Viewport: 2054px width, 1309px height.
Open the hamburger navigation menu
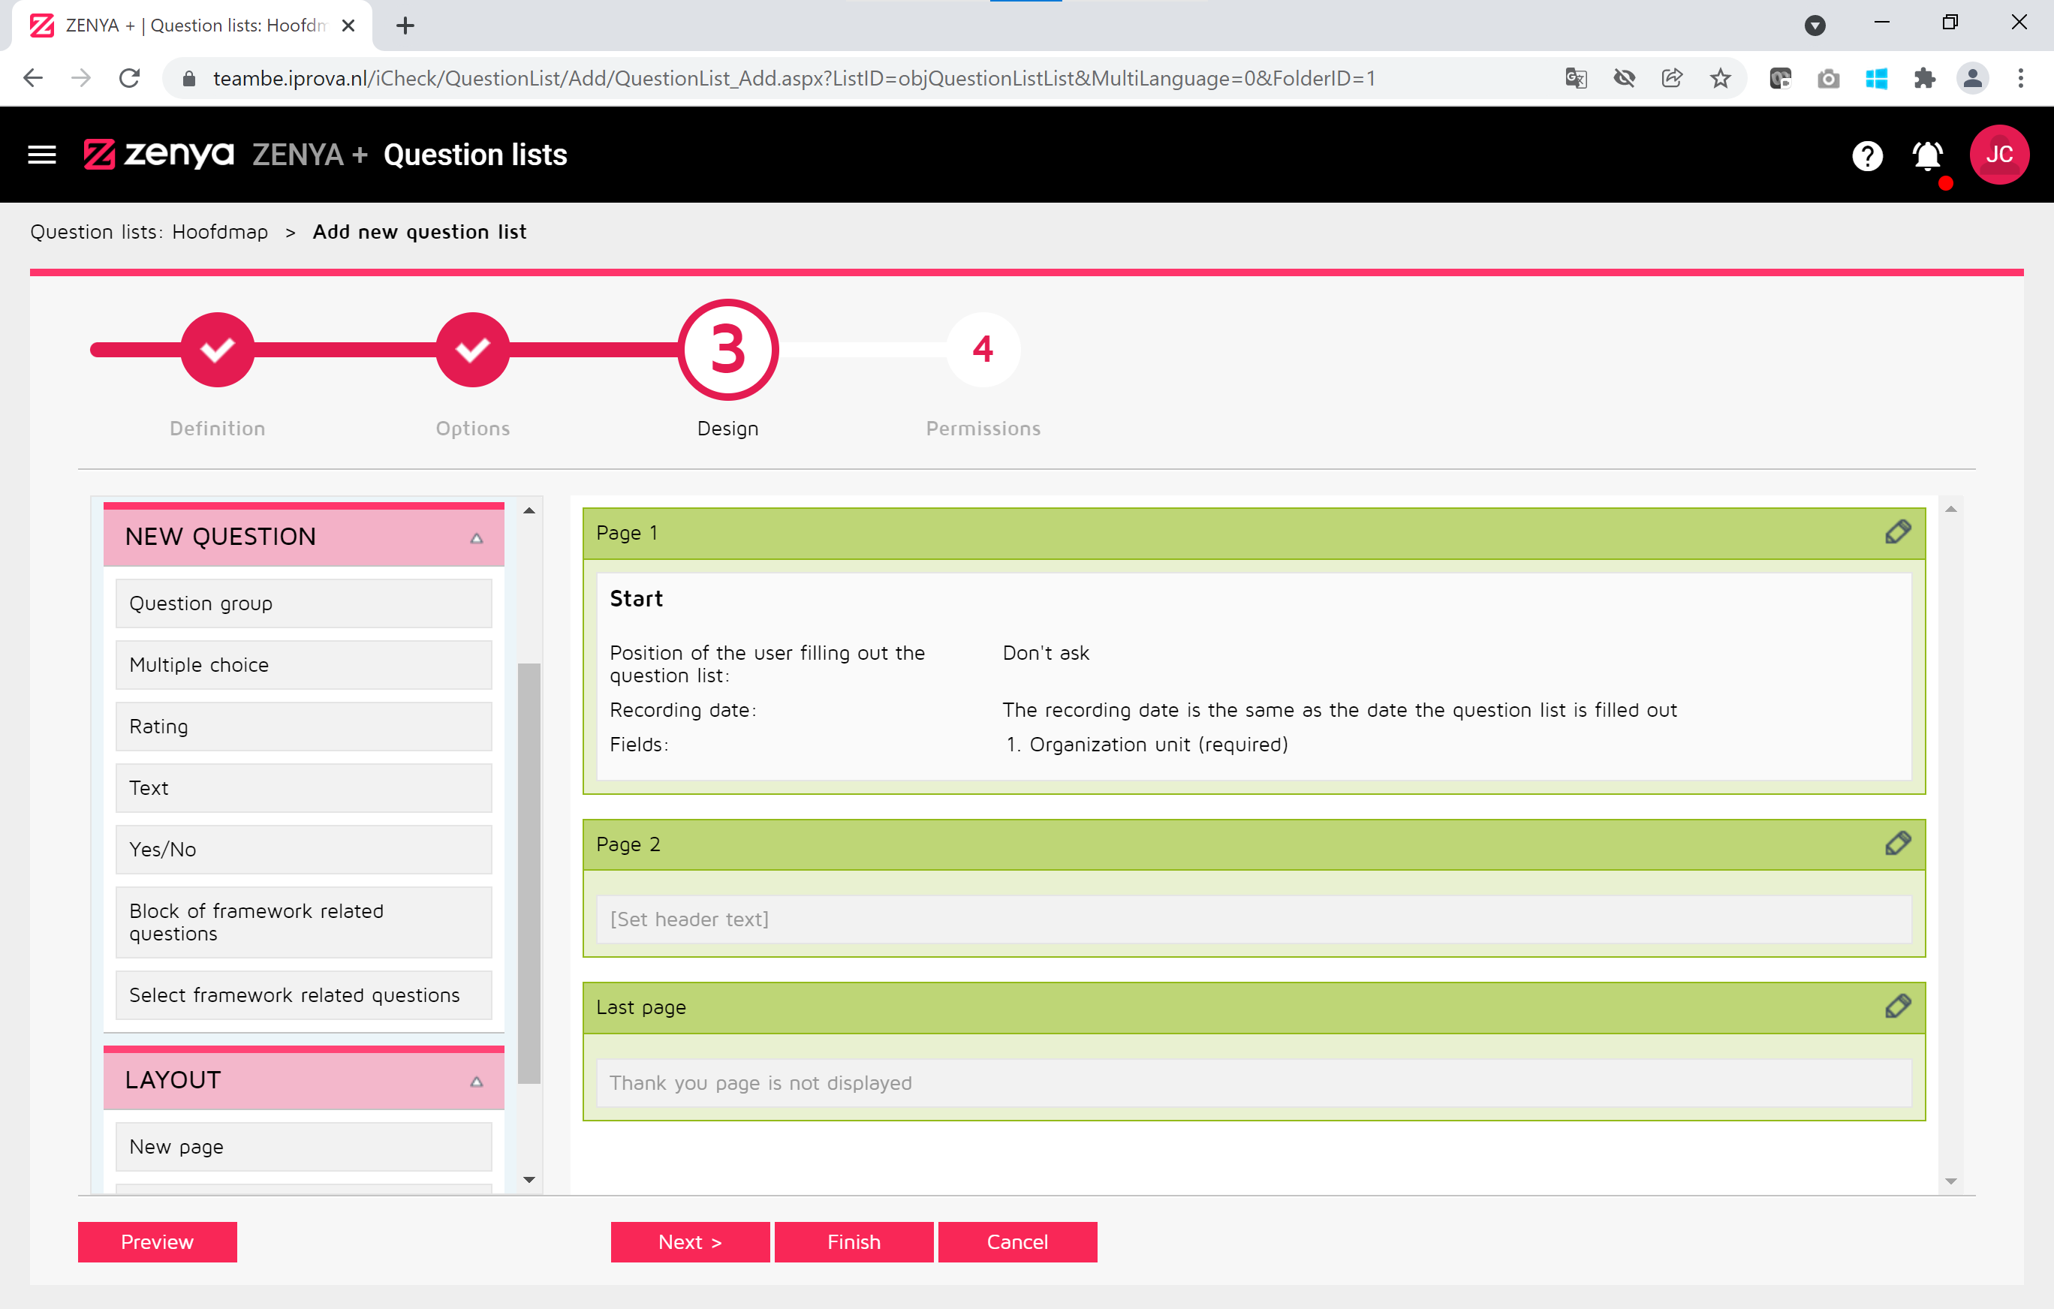tap(42, 155)
